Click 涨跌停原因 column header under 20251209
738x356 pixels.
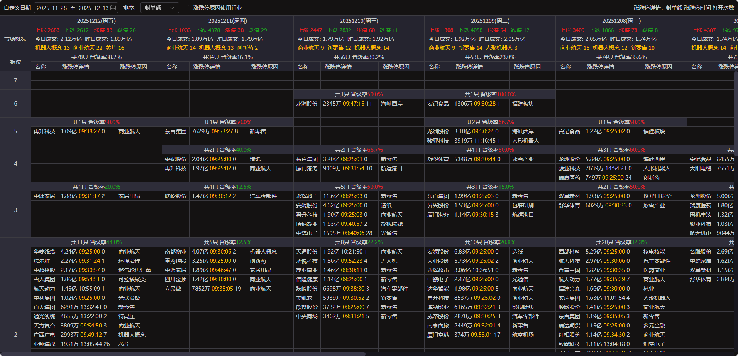[x=527, y=67]
